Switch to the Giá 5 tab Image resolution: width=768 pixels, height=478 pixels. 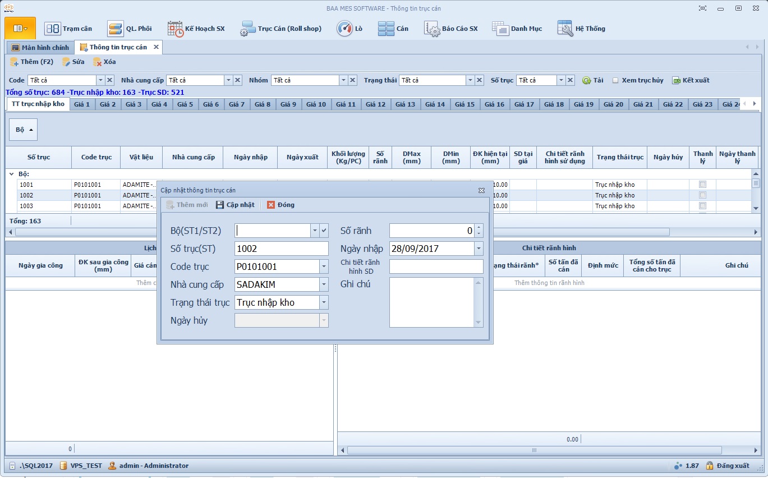pos(185,104)
